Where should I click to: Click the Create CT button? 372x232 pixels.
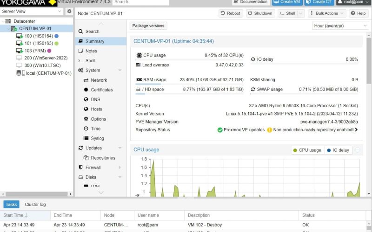319,2
